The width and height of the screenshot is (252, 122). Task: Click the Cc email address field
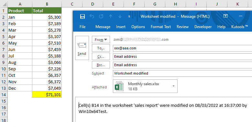coord(182,56)
